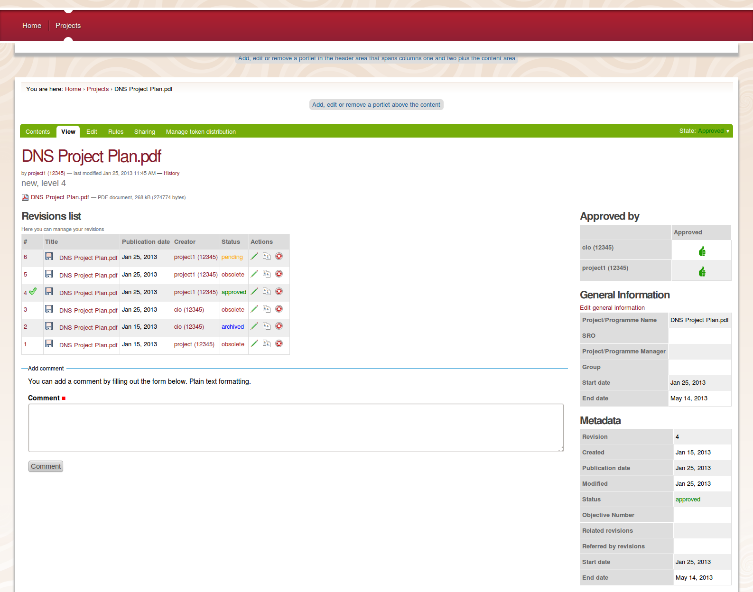
Task: Click the save disk icon for revision 5
Action: [x=49, y=274]
